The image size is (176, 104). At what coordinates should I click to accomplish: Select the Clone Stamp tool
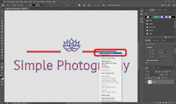coord(2,38)
